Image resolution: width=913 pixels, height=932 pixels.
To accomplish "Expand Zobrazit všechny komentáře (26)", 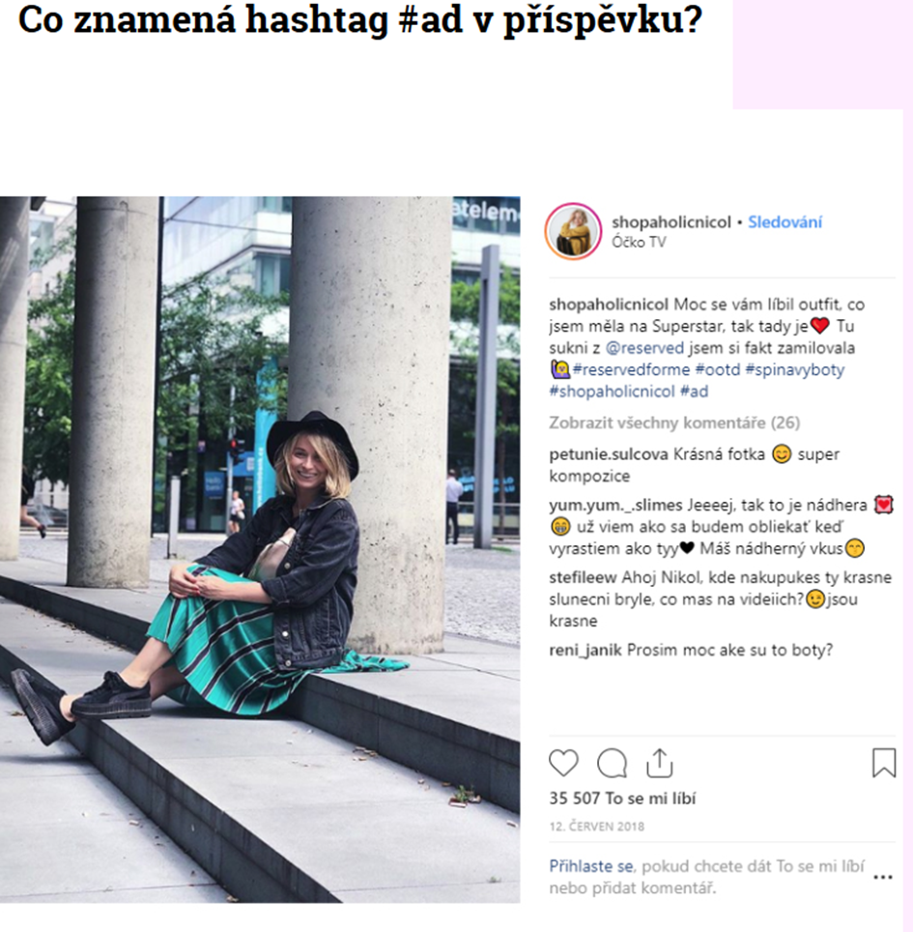I will [674, 422].
